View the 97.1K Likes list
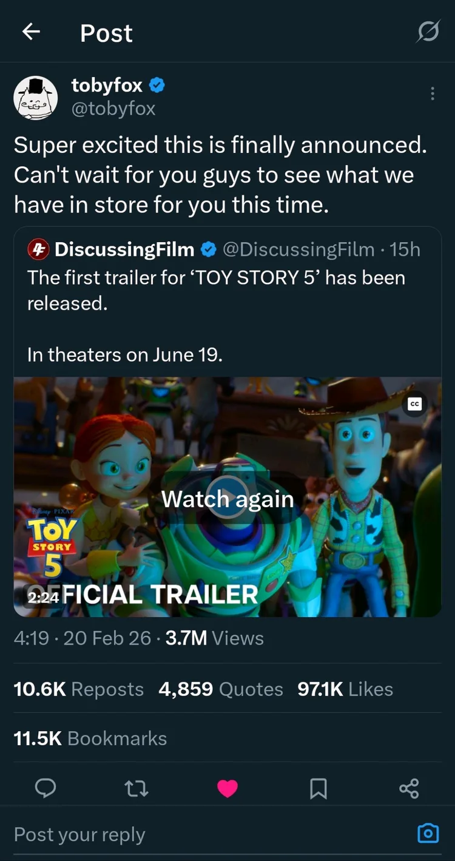This screenshot has height=861, width=455. pos(345,689)
